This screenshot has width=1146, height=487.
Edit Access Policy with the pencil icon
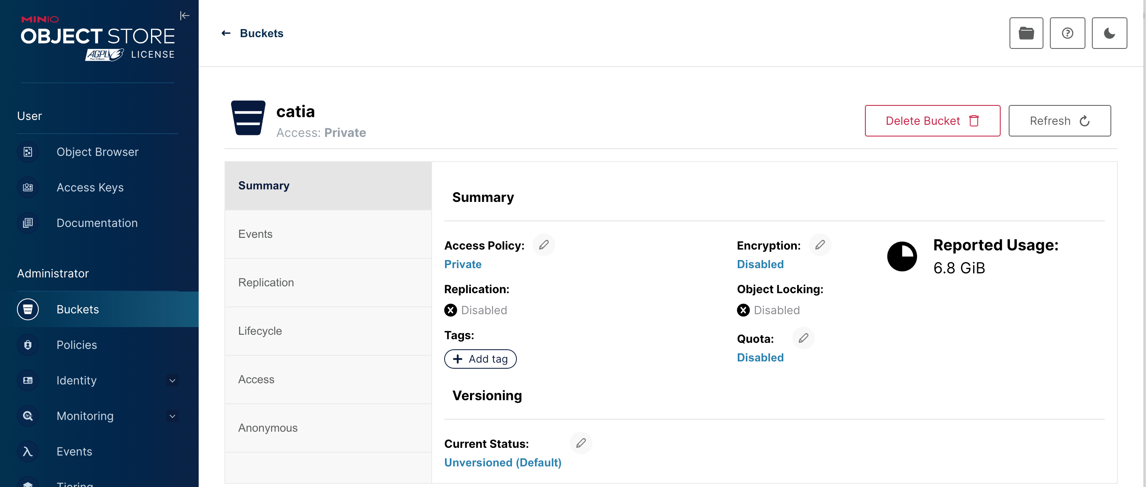544,245
